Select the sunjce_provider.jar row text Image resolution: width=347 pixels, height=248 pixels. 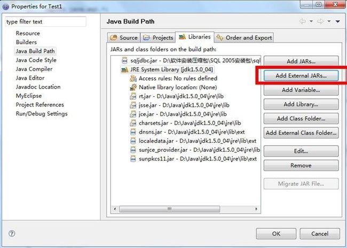coord(200,150)
